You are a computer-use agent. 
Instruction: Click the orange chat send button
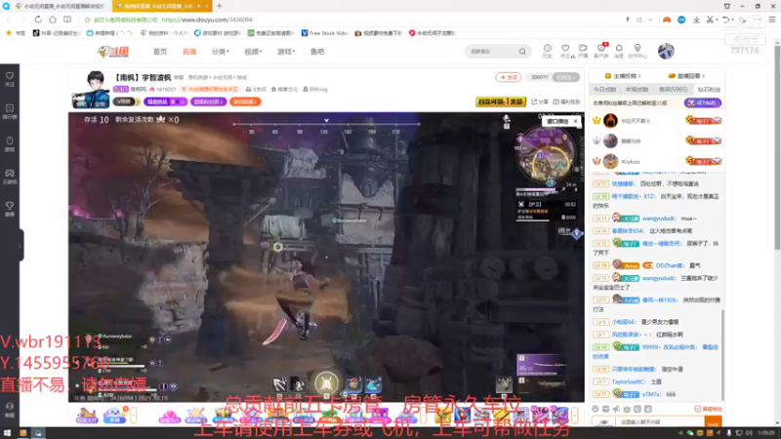[x=714, y=422]
